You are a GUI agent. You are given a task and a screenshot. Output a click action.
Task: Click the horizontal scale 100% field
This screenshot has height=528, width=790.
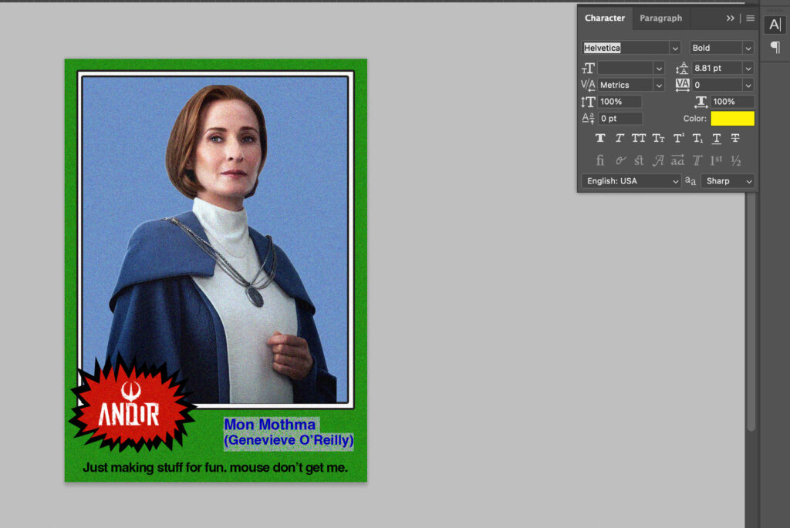732,102
